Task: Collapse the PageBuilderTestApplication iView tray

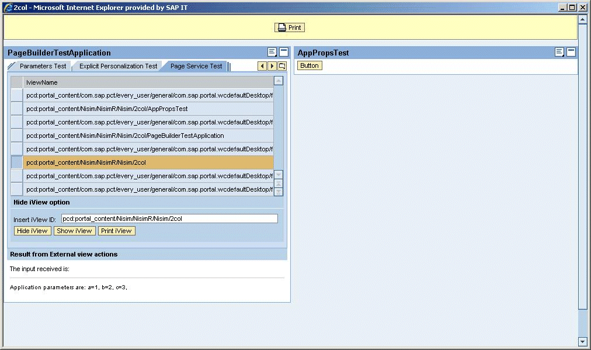Action: (284, 53)
